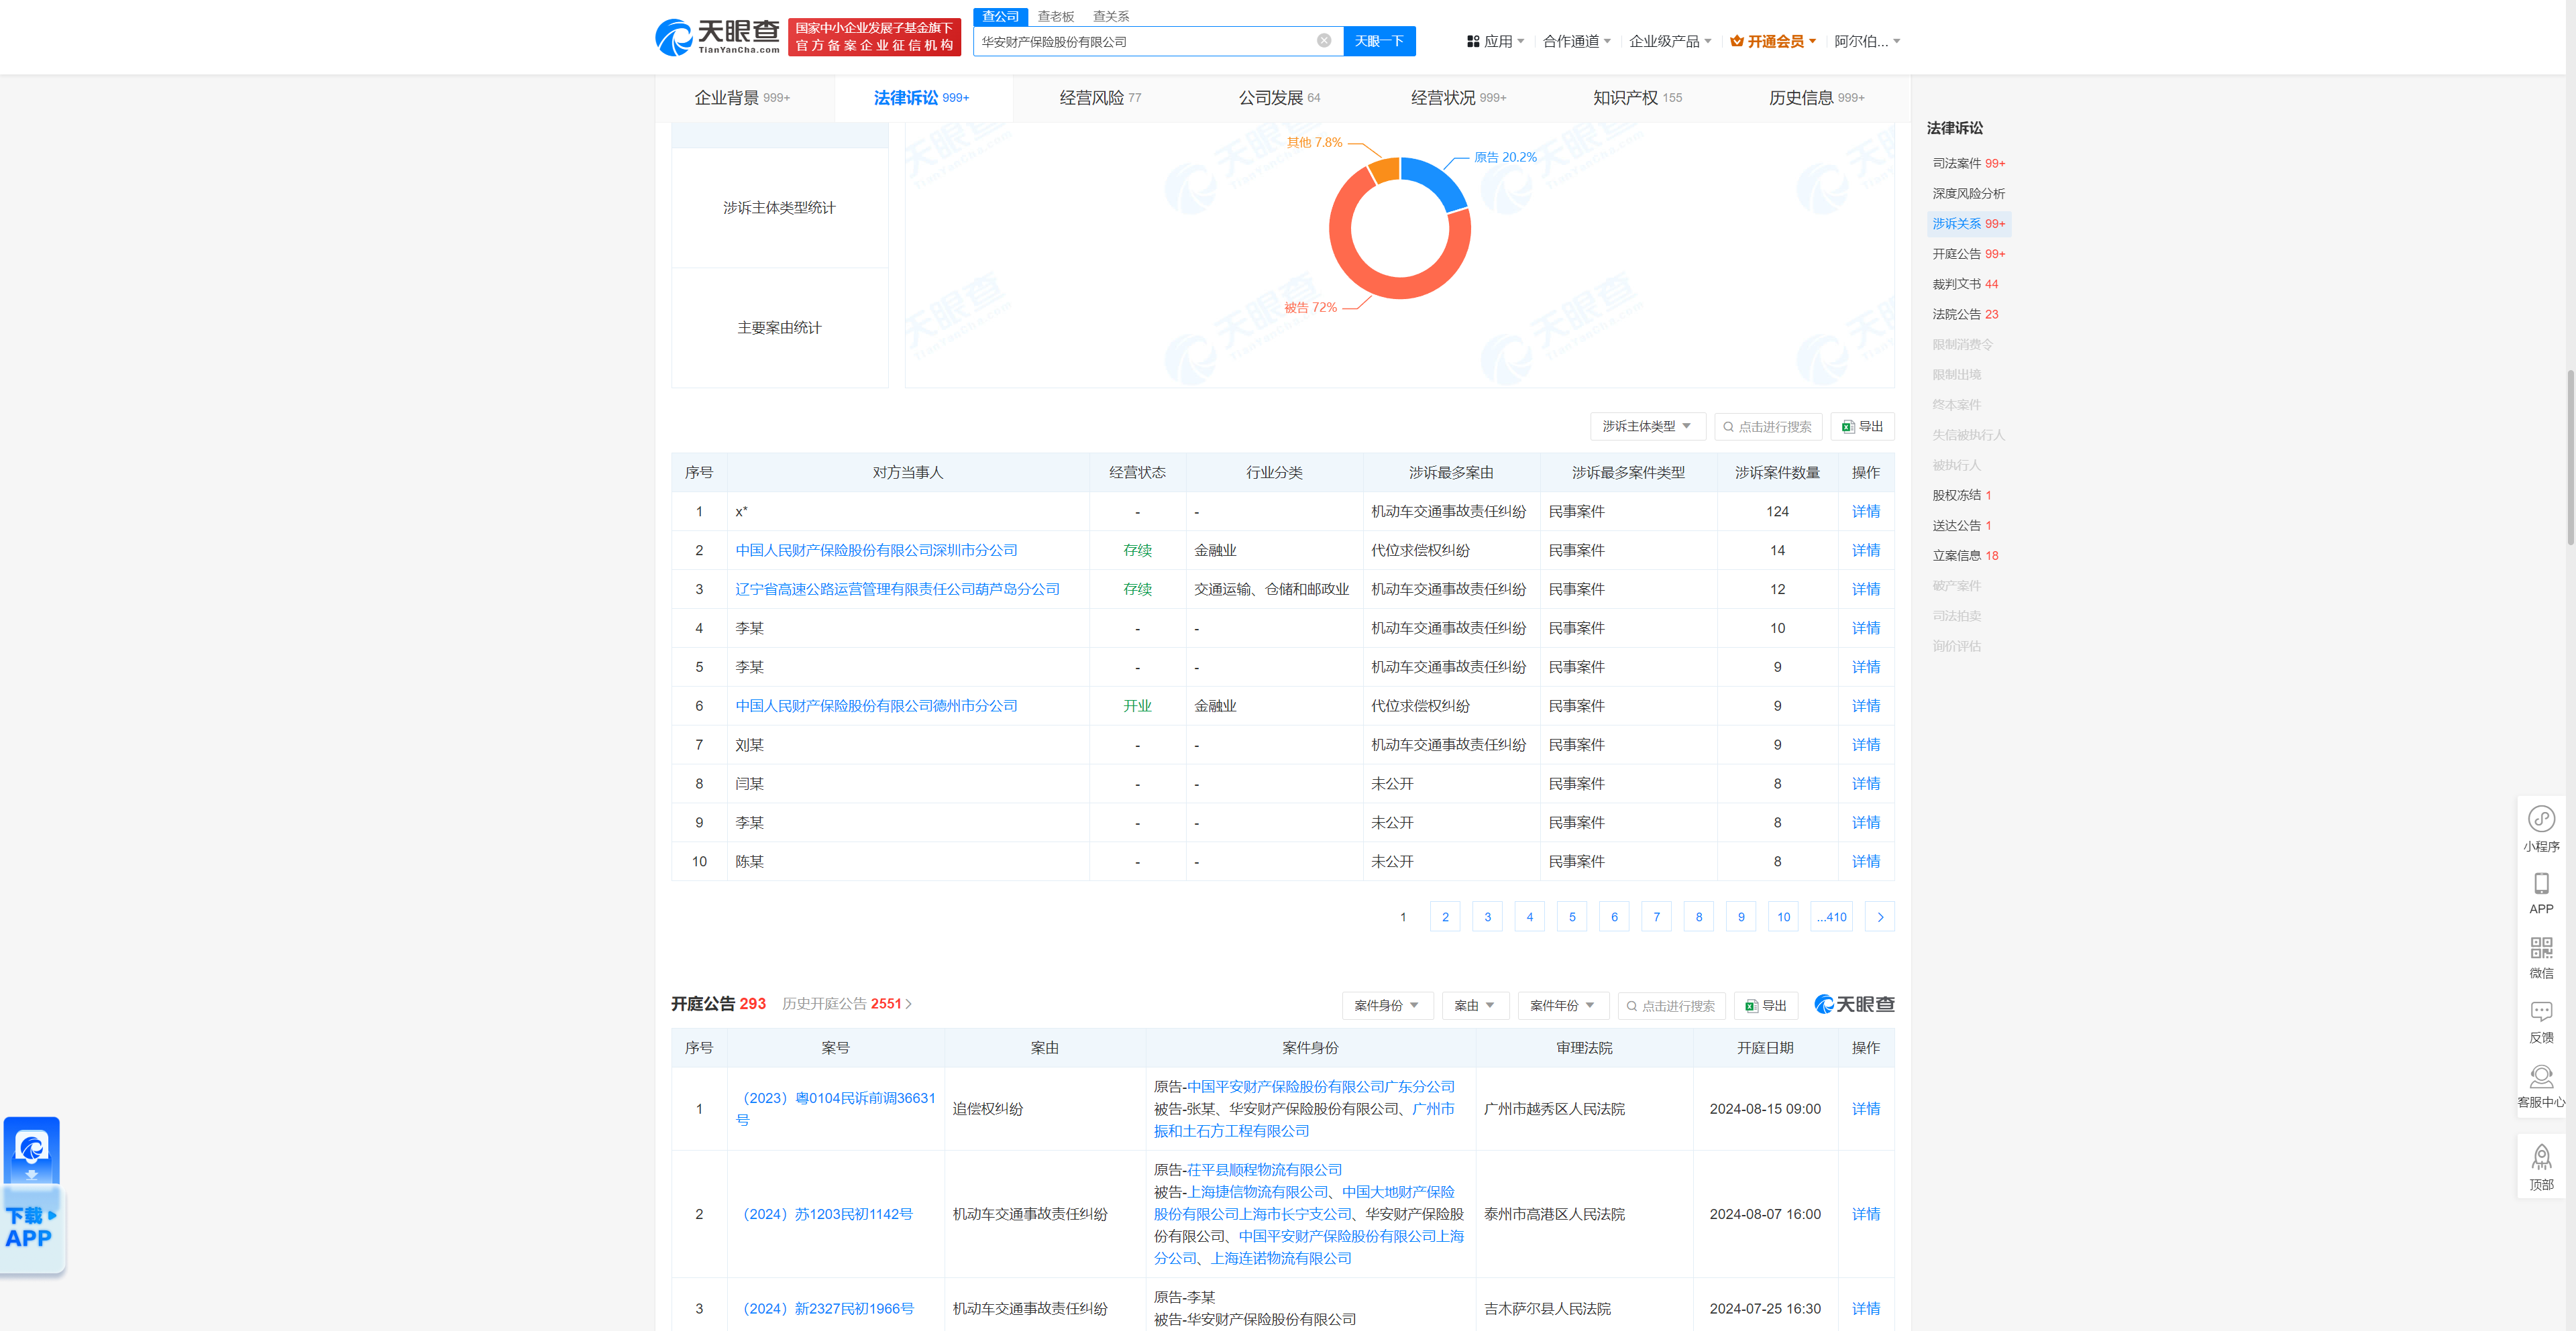Switch to the 企业背景 tab

742,98
